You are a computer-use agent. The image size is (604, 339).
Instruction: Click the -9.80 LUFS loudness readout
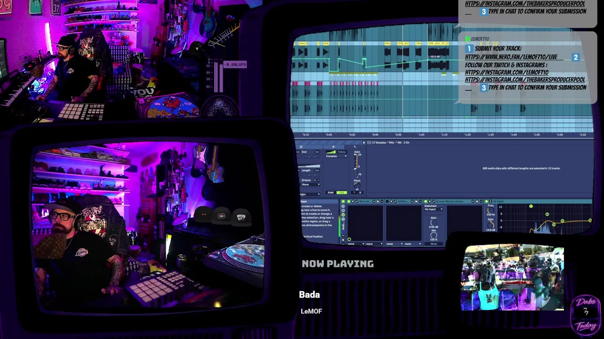click(x=235, y=65)
